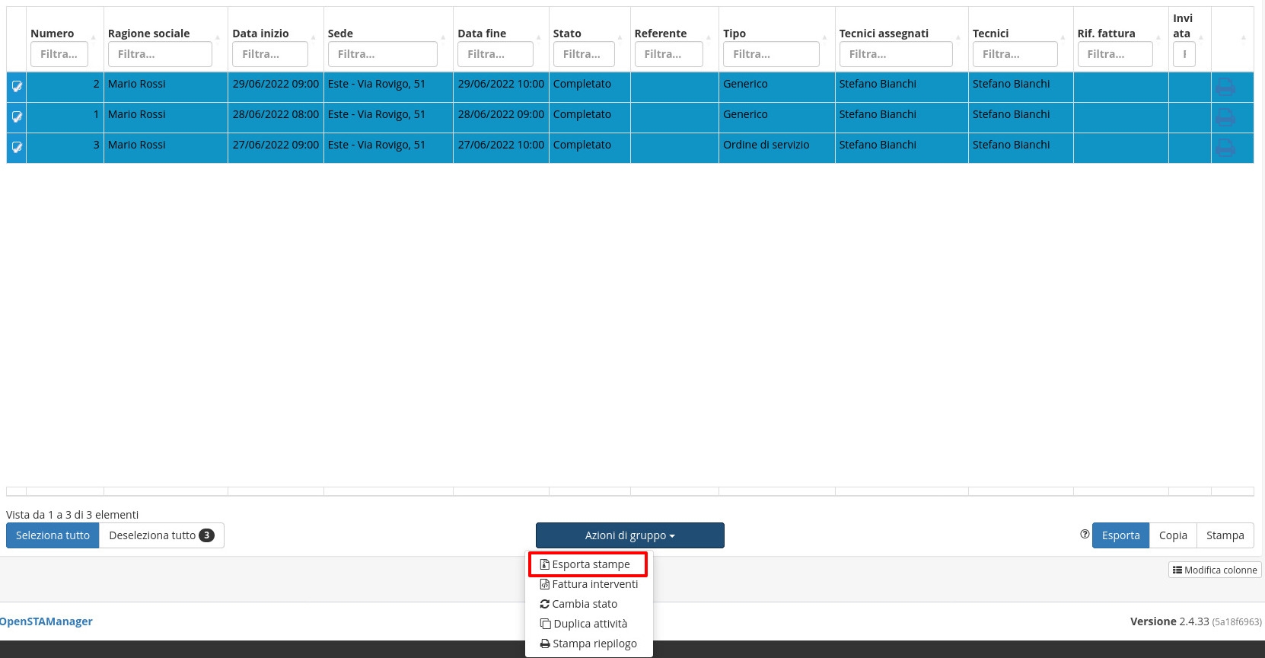Click the help question mark beside Esporta

pos(1085,535)
